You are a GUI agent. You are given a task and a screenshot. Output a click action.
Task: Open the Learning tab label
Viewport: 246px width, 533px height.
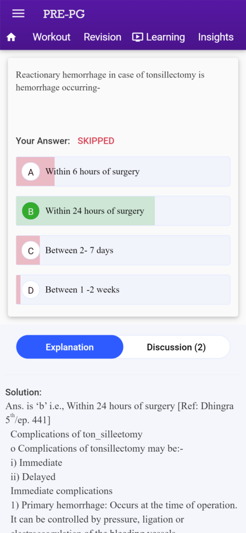(x=165, y=37)
